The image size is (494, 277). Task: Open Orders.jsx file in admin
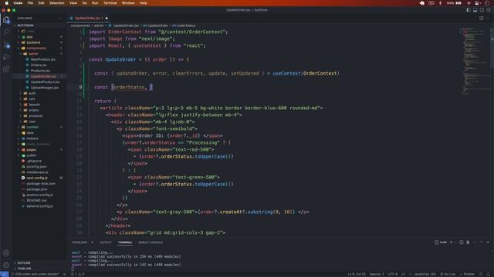pyautogui.click(x=39, y=65)
